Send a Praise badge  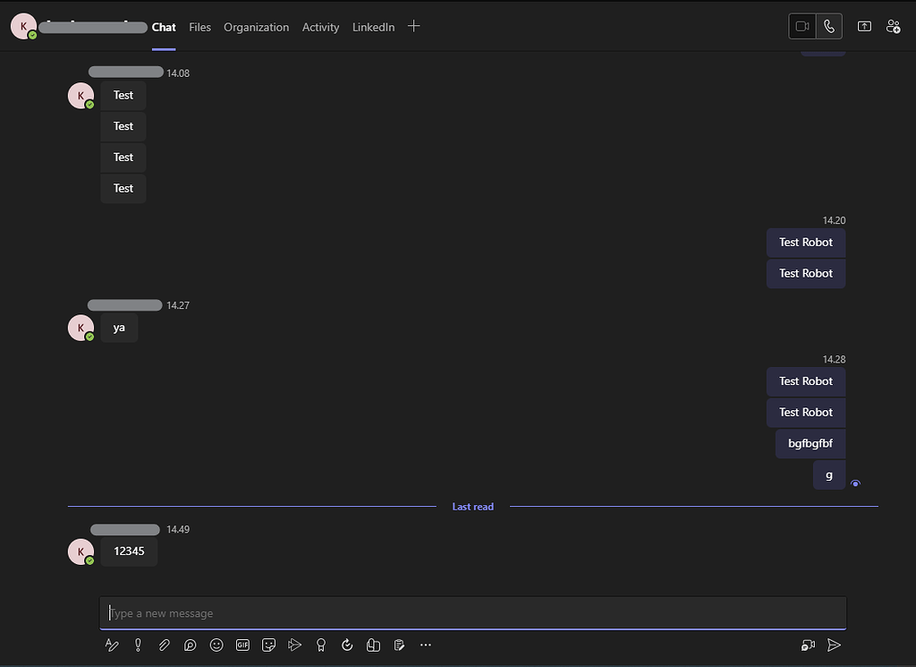[321, 645]
